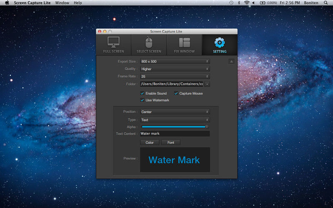Click the volume speaker menu bar icon

coord(253,3)
